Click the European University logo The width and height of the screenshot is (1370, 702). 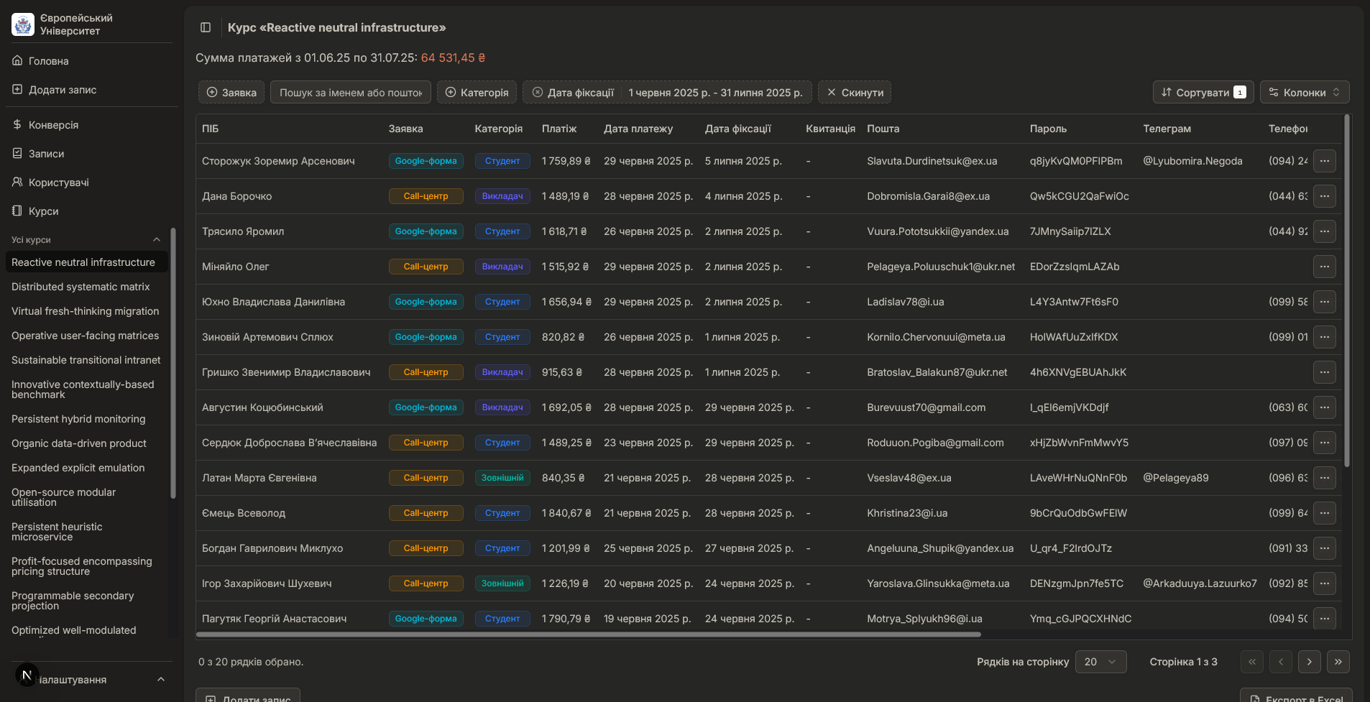(23, 24)
